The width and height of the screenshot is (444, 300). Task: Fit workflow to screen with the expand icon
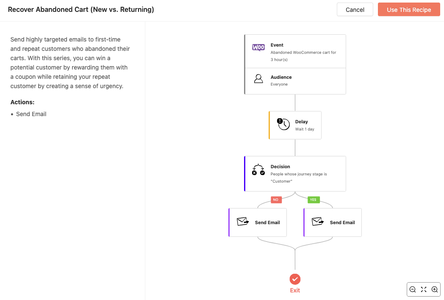424,289
